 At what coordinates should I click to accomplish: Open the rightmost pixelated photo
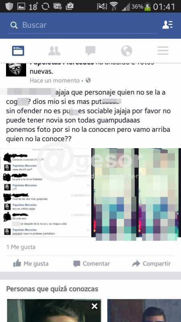click(x=159, y=194)
